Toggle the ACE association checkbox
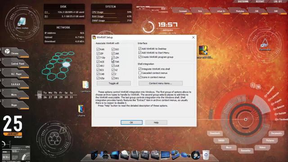The height and width of the screenshot is (162, 288). click(98, 62)
